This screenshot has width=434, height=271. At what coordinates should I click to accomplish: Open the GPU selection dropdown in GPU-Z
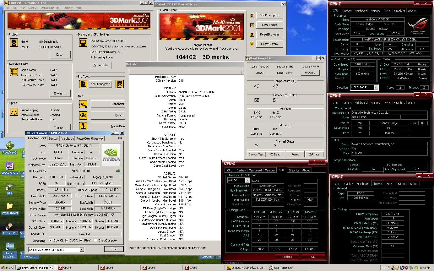coord(82,250)
